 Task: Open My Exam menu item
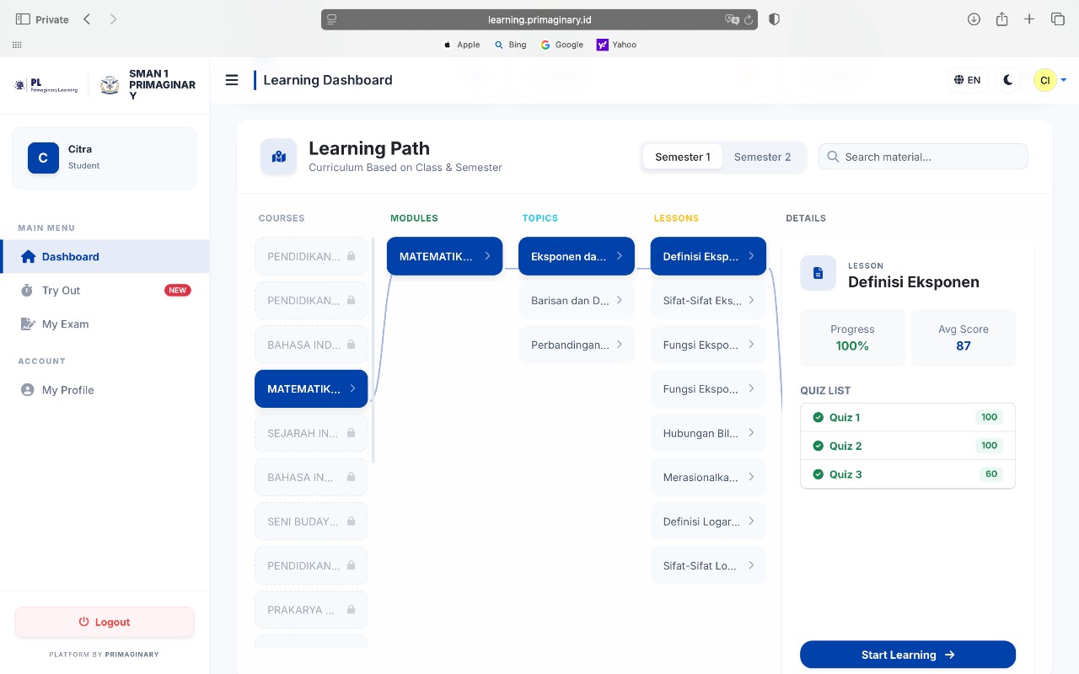[105, 324]
